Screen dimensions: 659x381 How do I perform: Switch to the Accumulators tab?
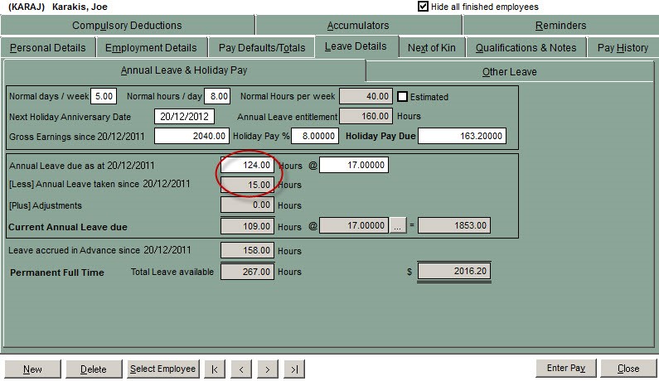[357, 26]
